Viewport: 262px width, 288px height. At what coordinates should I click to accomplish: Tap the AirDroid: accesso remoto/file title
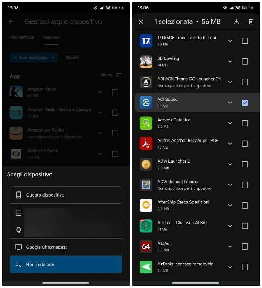tap(185, 264)
